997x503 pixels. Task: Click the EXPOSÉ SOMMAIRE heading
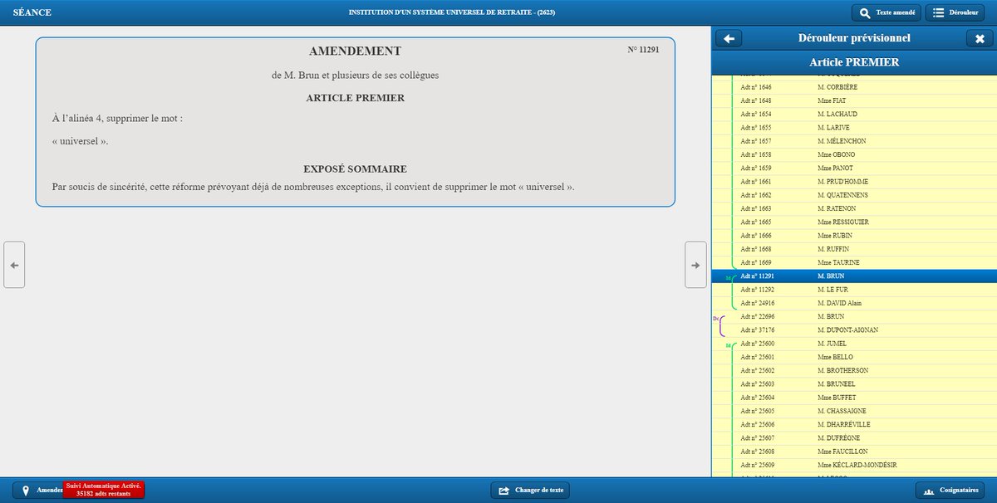355,168
